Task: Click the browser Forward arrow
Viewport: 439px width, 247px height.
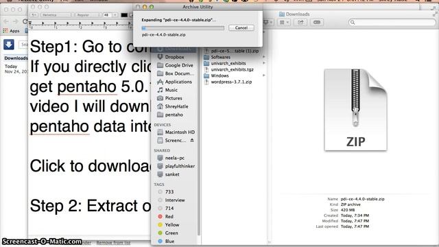Action: click(16, 21)
